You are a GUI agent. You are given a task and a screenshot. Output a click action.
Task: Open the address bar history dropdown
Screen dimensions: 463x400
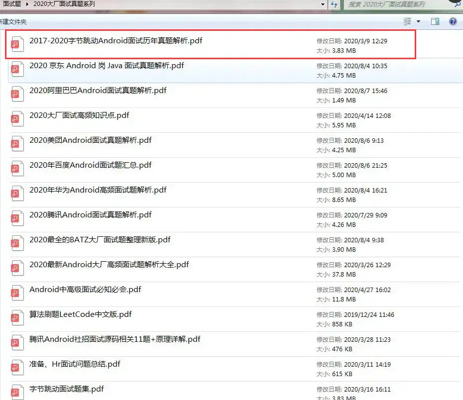pyautogui.click(x=323, y=4)
